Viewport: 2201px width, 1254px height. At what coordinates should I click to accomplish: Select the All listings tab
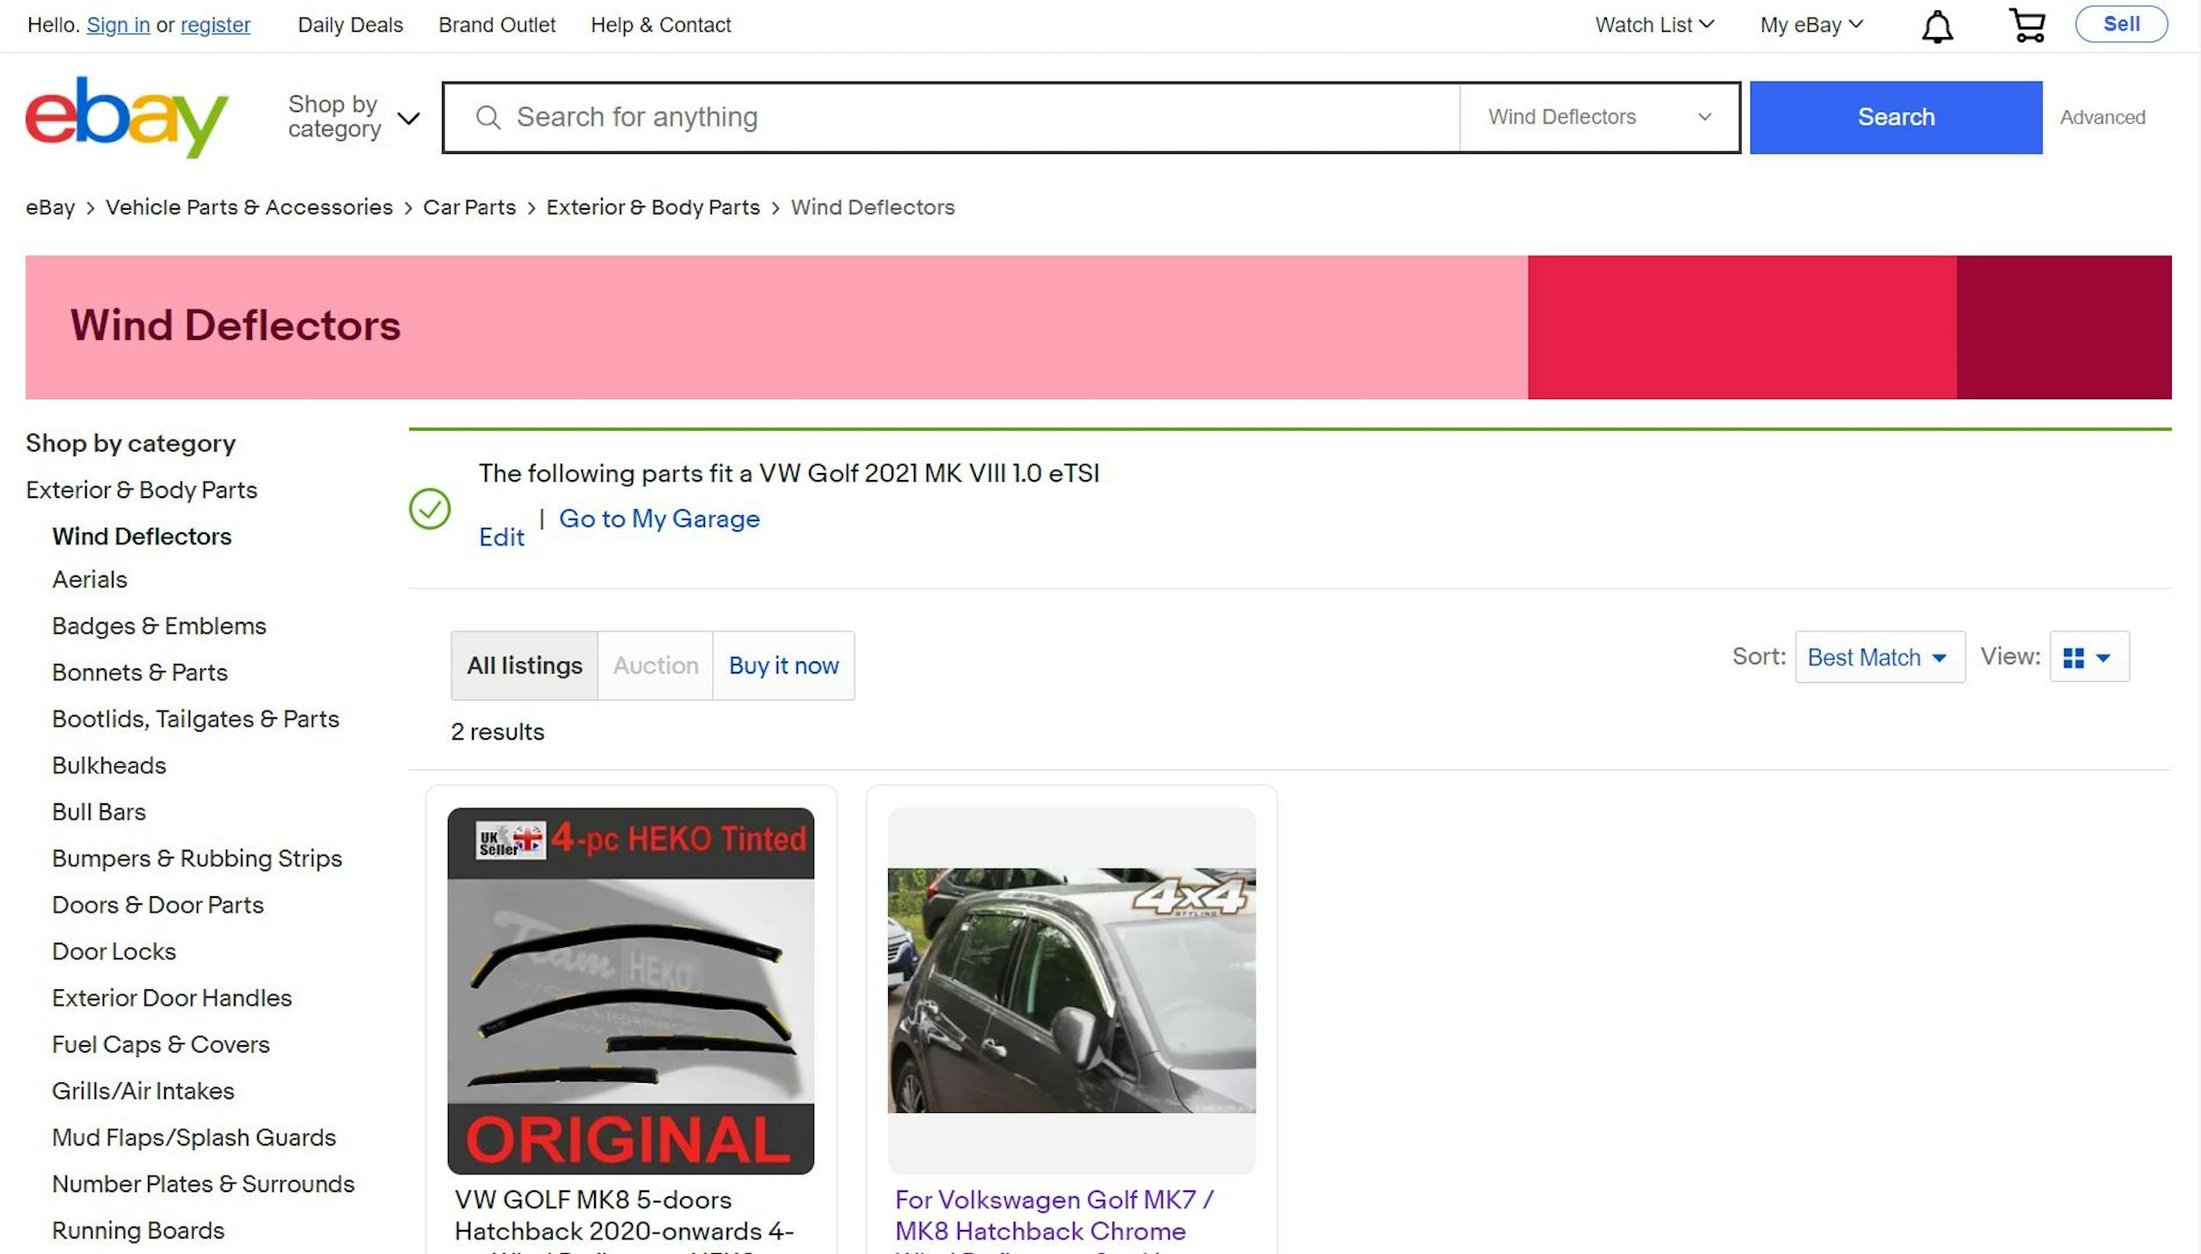point(524,666)
